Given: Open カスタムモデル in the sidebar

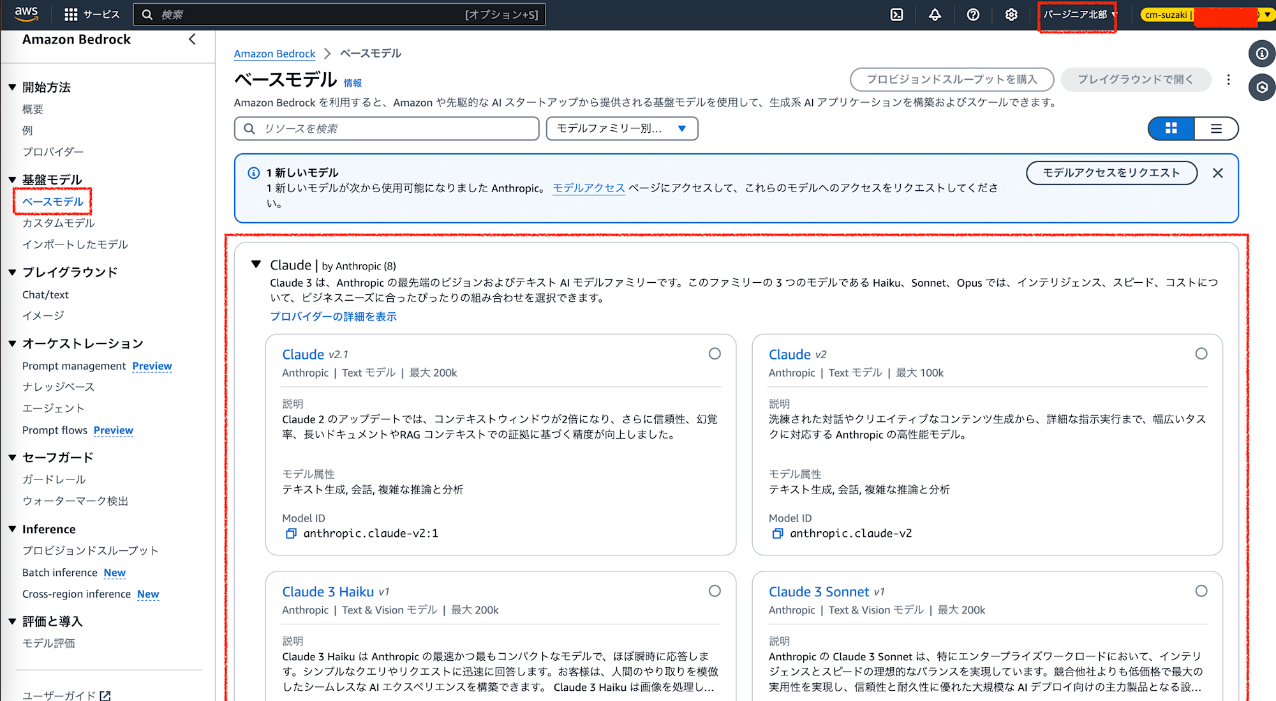Looking at the screenshot, I should pyautogui.click(x=59, y=223).
